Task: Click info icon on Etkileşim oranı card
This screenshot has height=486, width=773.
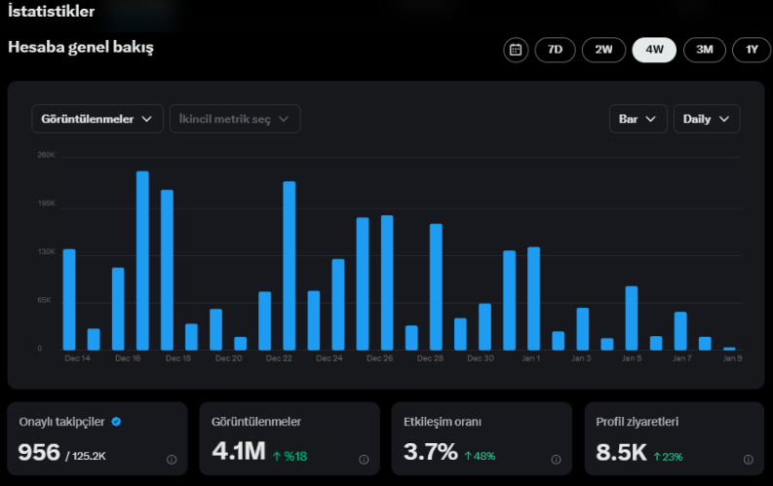Action: tap(556, 460)
